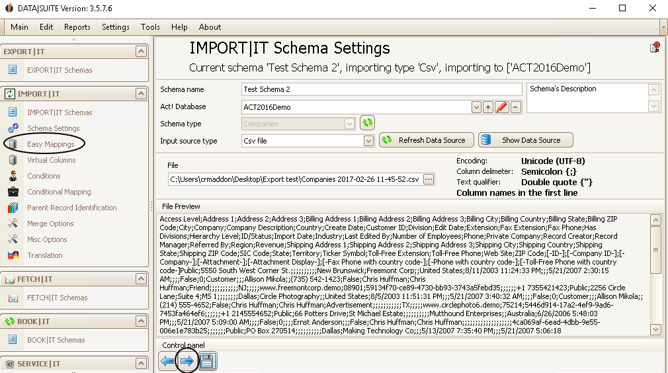Click the IMPORT|IT section header icon

pos(9,94)
